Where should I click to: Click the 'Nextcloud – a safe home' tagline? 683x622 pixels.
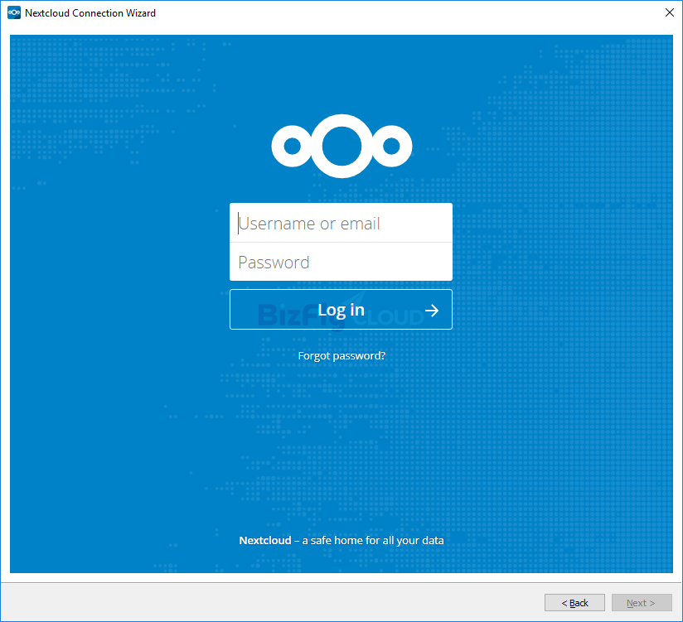coord(341,540)
